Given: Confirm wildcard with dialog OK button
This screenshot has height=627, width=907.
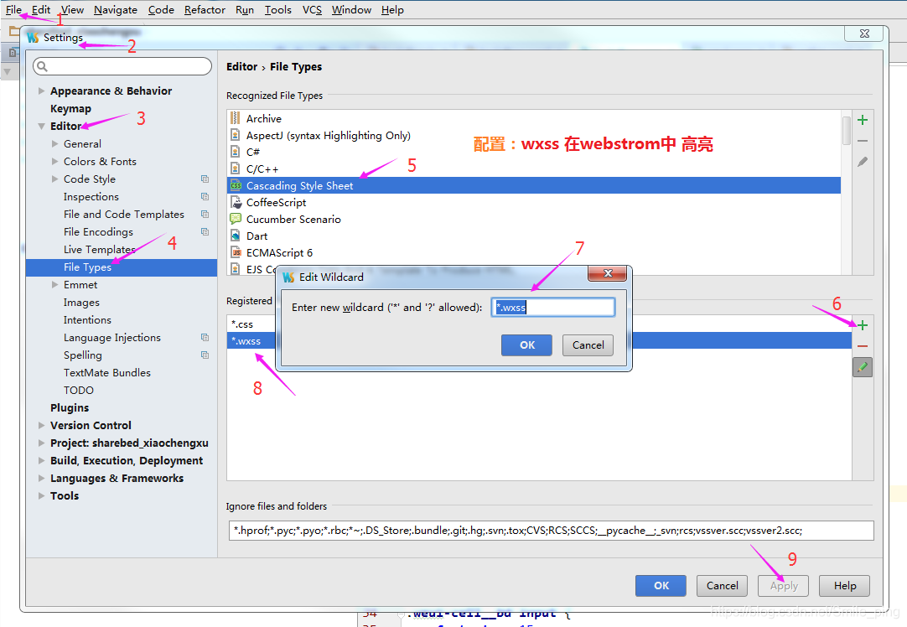Looking at the screenshot, I should click(x=527, y=345).
